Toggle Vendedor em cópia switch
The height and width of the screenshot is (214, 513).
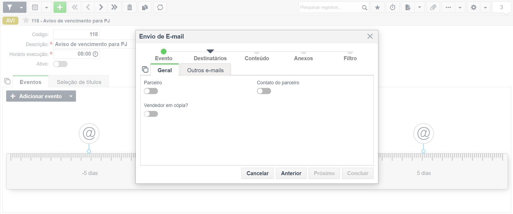pyautogui.click(x=151, y=114)
